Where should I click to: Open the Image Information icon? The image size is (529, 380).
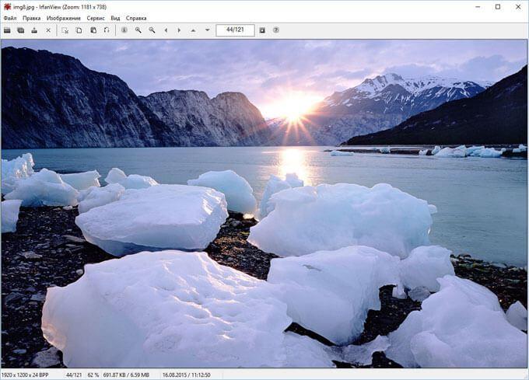[x=124, y=30]
